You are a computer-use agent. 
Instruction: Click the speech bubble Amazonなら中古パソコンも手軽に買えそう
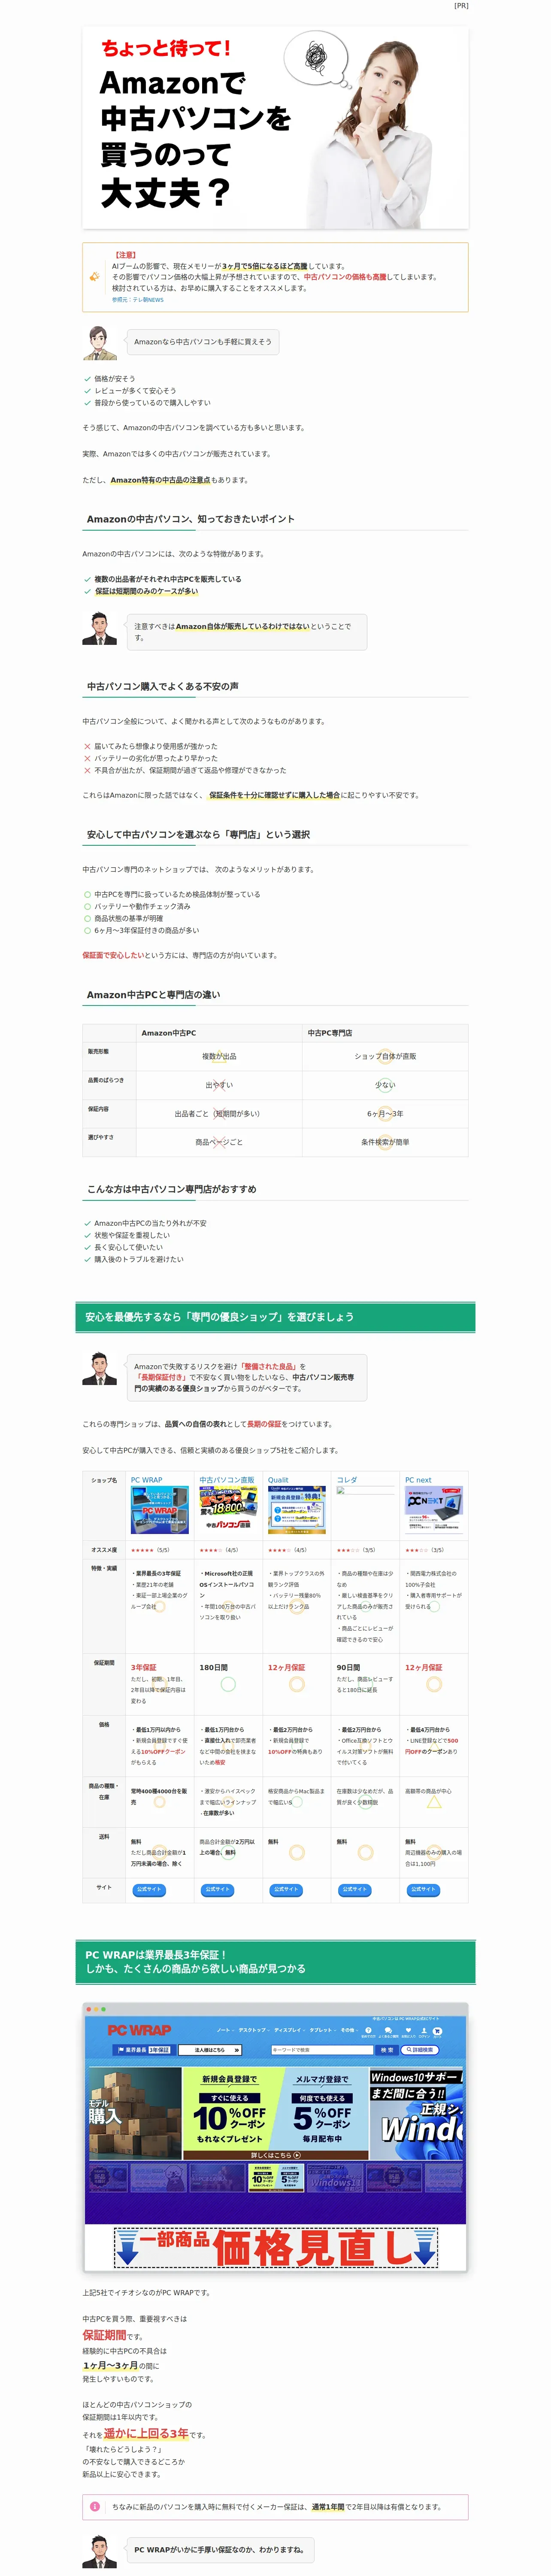(202, 342)
